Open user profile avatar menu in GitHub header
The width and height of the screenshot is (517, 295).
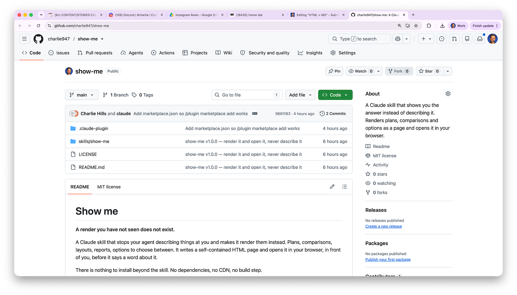tap(492, 39)
